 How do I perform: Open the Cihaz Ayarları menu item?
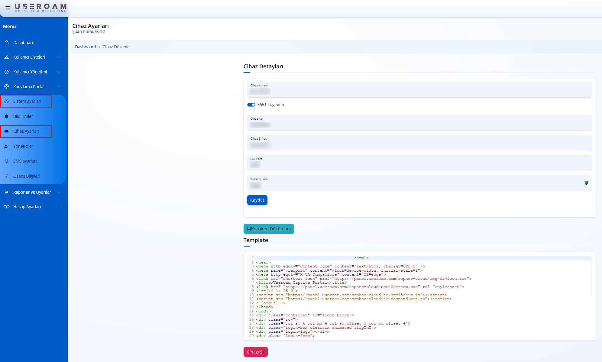click(x=26, y=131)
